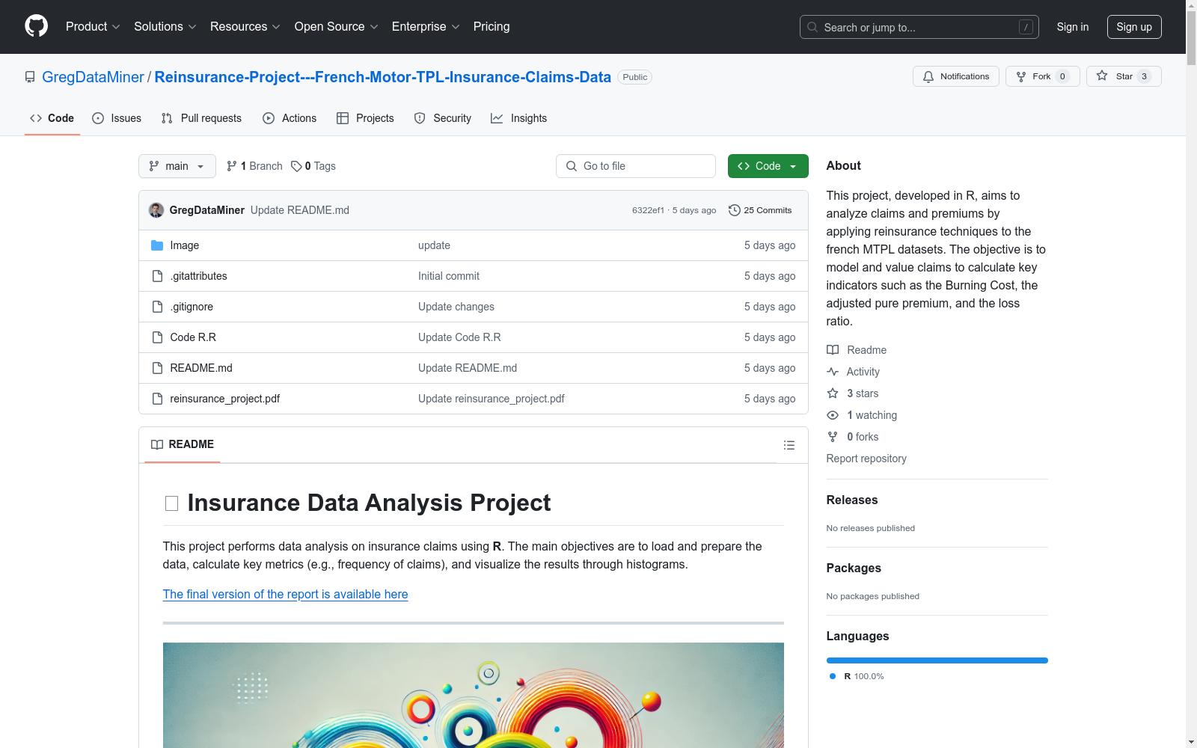Click the search magnifier icon in header
Screen dimensions: 1197x748
point(812,27)
